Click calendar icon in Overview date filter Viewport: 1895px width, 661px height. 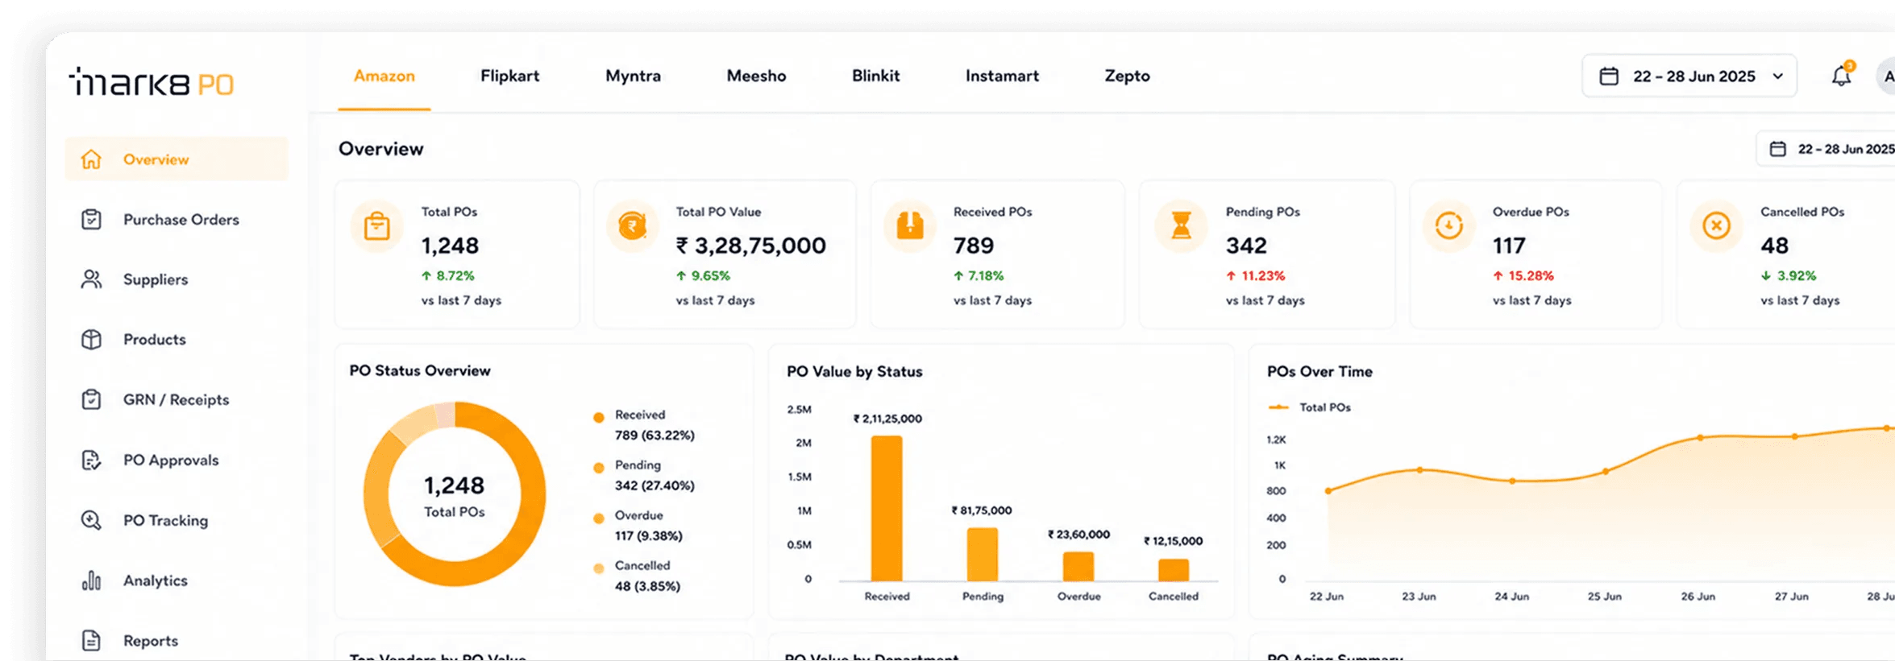coord(1777,149)
